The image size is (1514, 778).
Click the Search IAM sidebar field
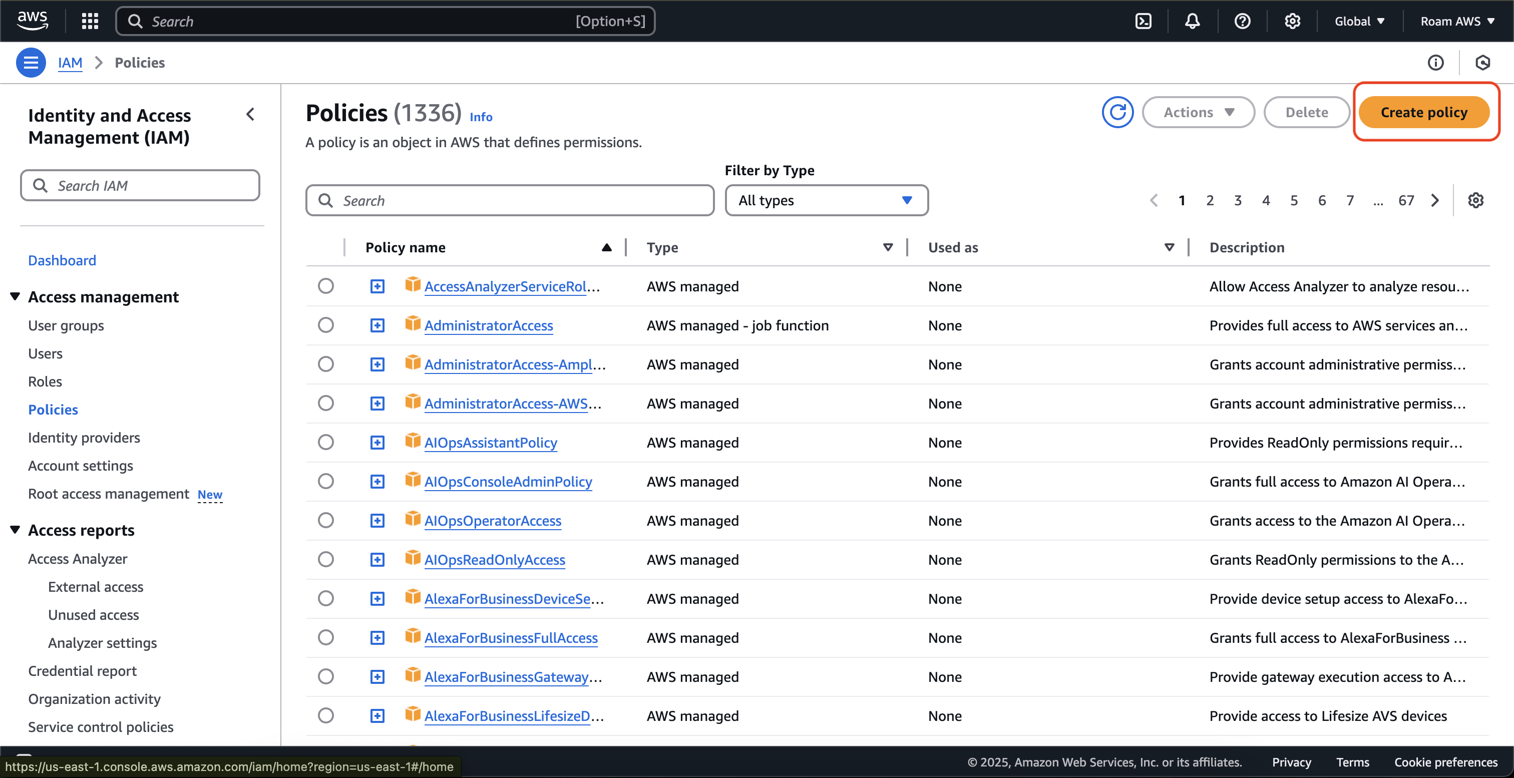[140, 185]
